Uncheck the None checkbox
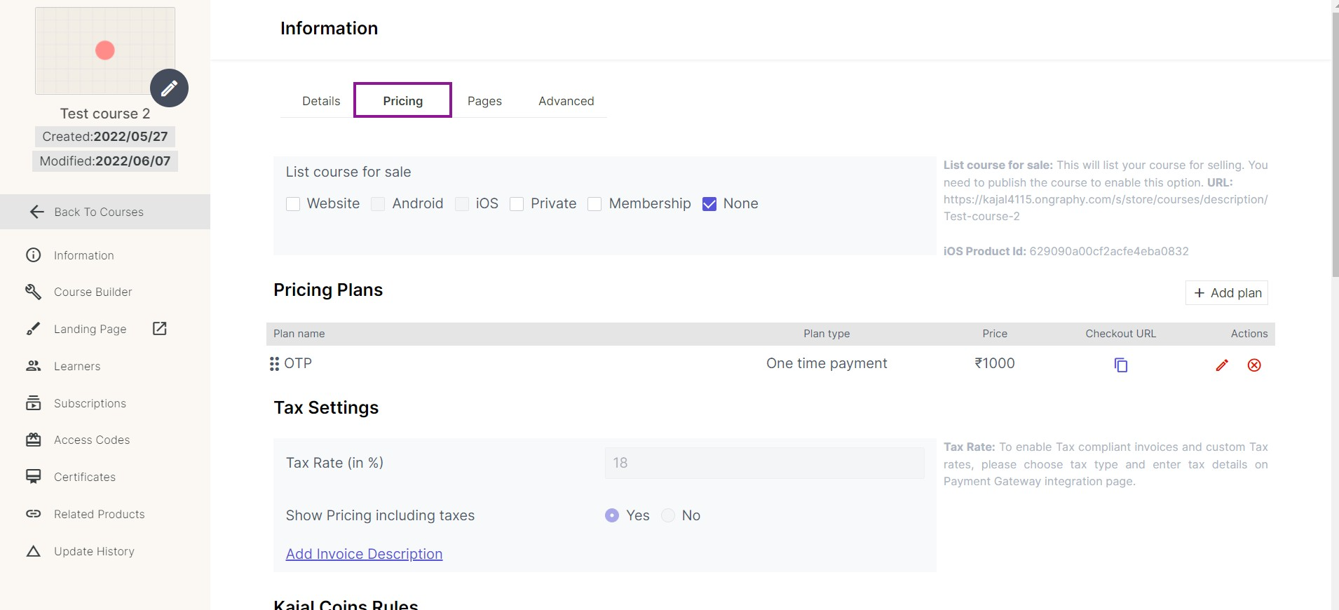This screenshot has width=1339, height=610. point(709,204)
